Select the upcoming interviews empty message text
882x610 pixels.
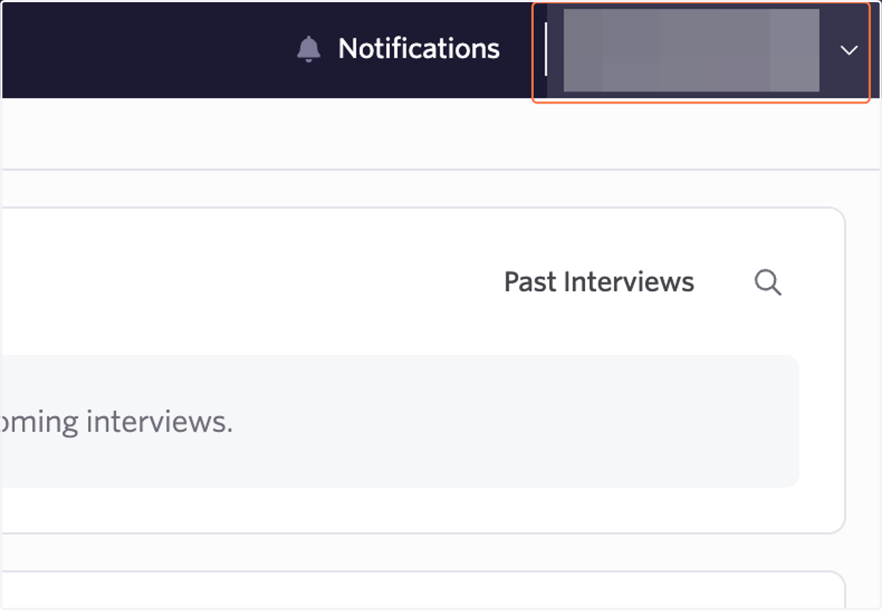pos(116,422)
